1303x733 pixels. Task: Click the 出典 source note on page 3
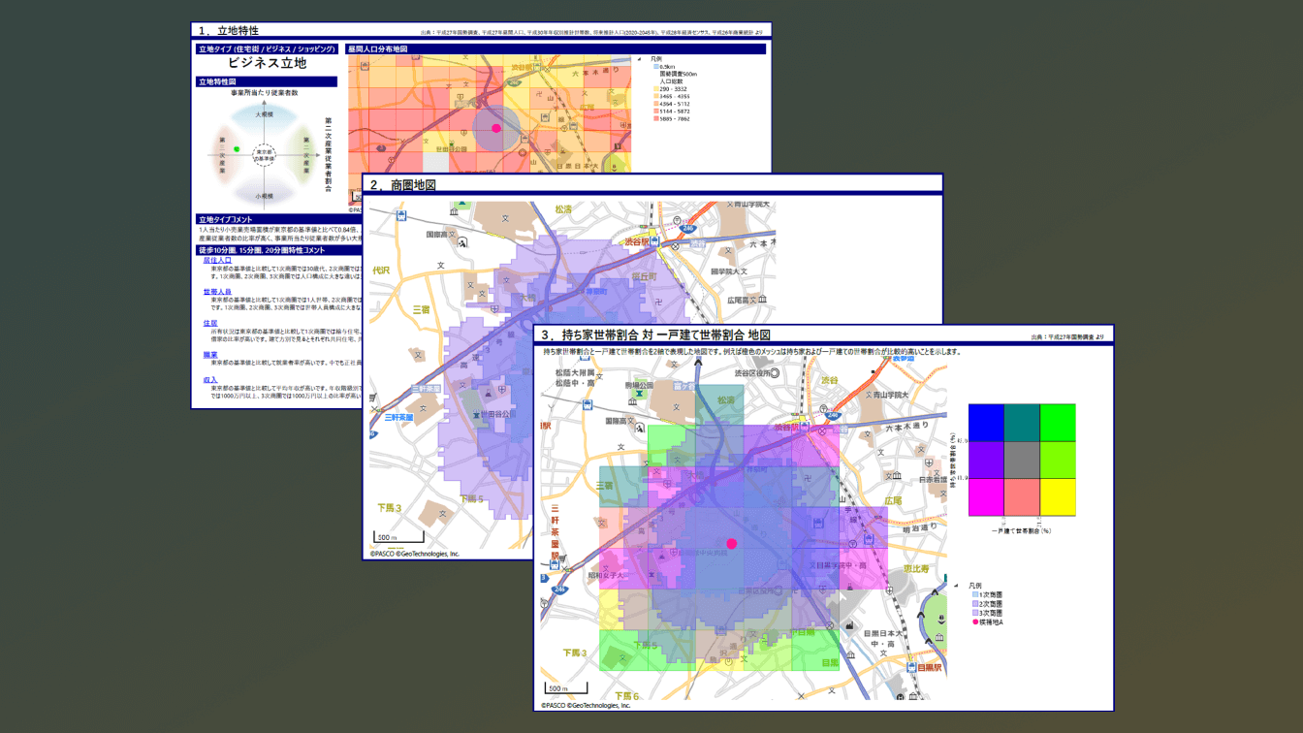pyautogui.click(x=1068, y=337)
